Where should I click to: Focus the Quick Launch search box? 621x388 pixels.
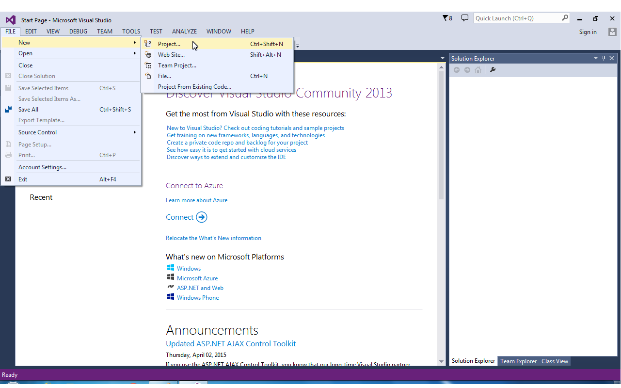(x=517, y=18)
